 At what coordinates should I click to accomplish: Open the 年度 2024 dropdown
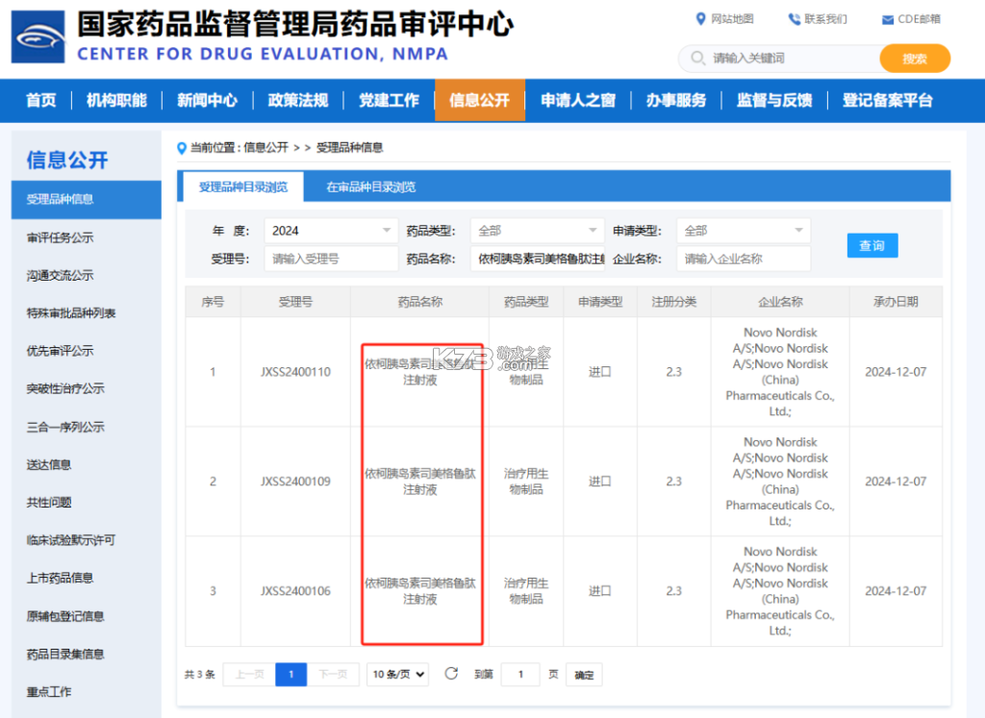tap(331, 231)
